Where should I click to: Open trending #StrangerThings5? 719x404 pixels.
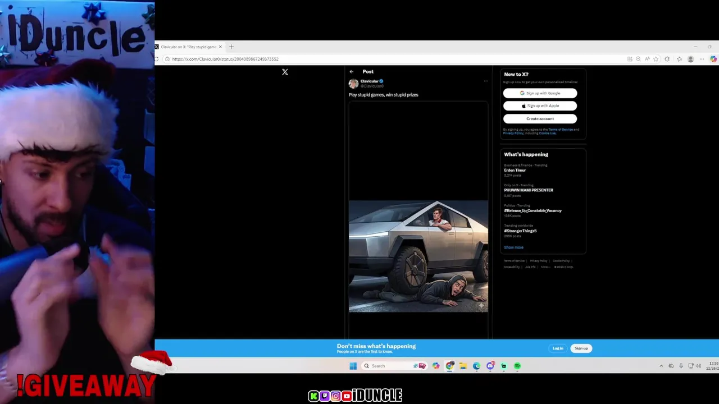[520, 231]
